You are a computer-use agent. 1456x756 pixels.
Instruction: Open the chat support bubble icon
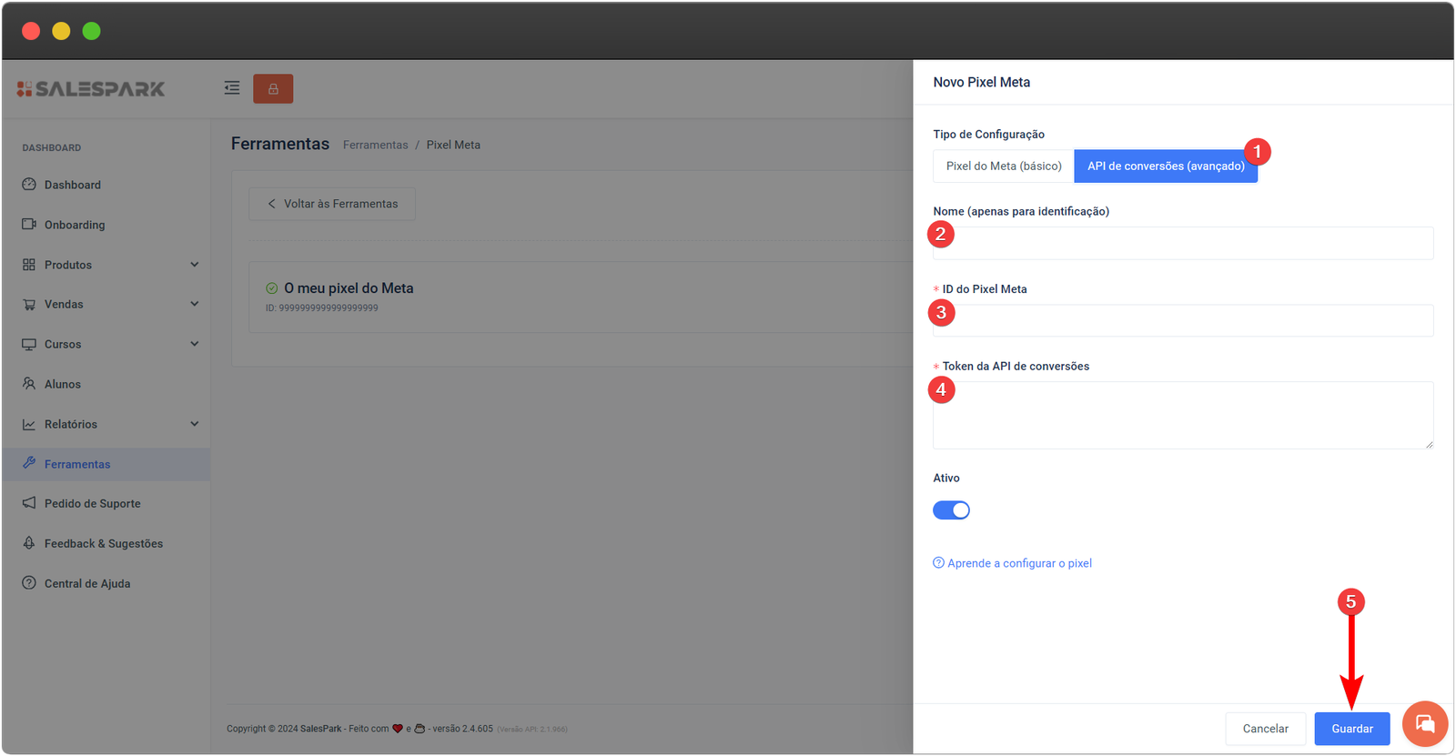[1424, 724]
